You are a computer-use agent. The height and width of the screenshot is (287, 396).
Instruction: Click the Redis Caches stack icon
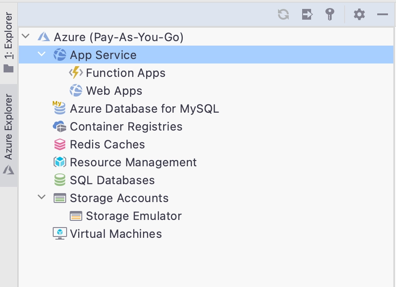click(x=60, y=144)
